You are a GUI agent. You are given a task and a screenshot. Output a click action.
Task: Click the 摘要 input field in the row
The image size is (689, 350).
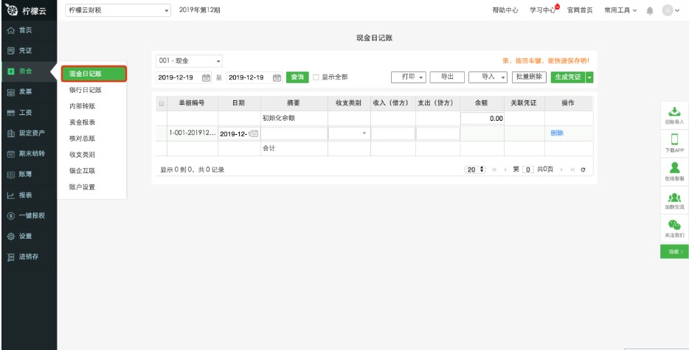click(294, 133)
